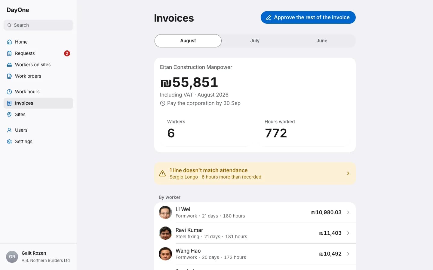The width and height of the screenshot is (433, 270).
Task: Expand Ravi Kumar row chevron
Action: click(x=348, y=233)
